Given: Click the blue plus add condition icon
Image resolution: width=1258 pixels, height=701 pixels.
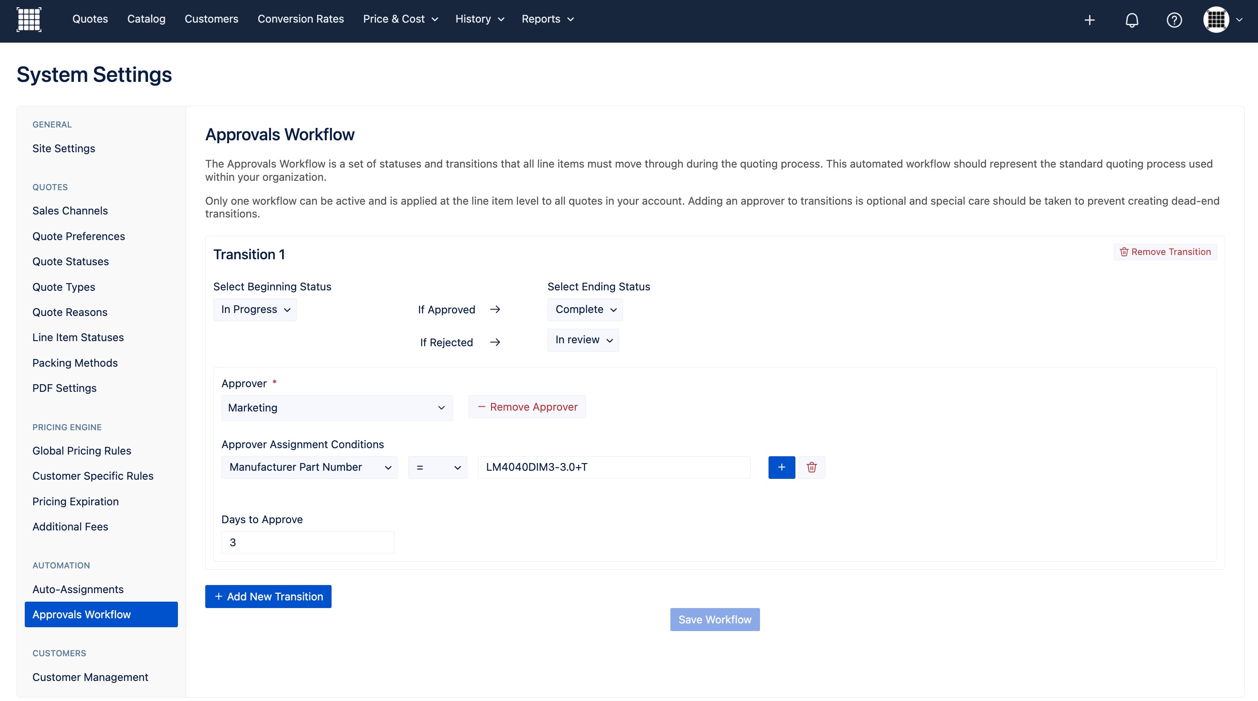Looking at the screenshot, I should pyautogui.click(x=781, y=467).
